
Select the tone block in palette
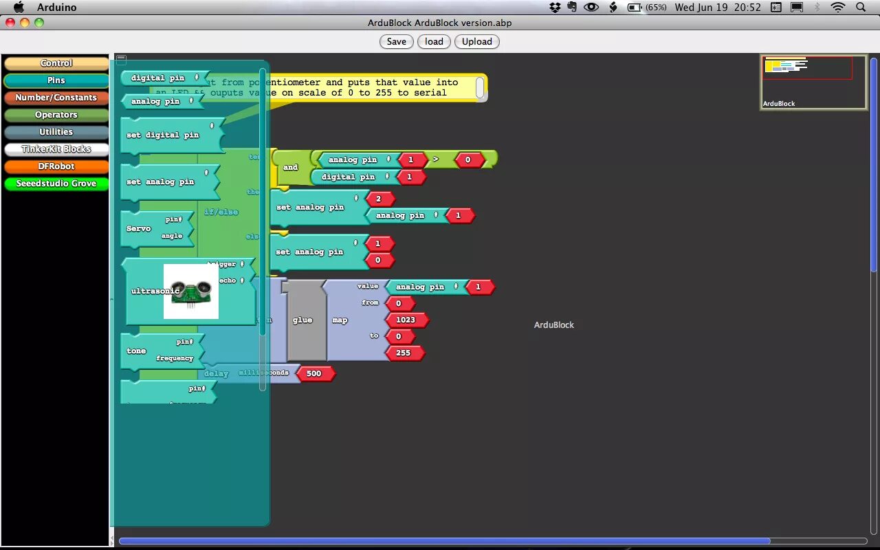(162, 351)
